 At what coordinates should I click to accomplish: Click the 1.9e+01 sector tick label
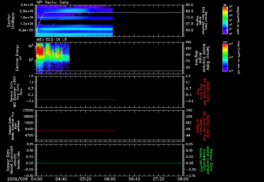click(x=27, y=17)
